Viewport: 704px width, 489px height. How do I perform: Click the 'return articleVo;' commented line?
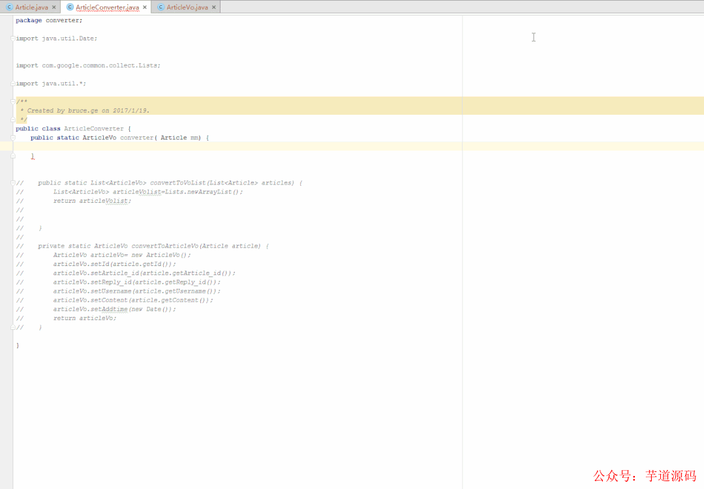point(84,319)
